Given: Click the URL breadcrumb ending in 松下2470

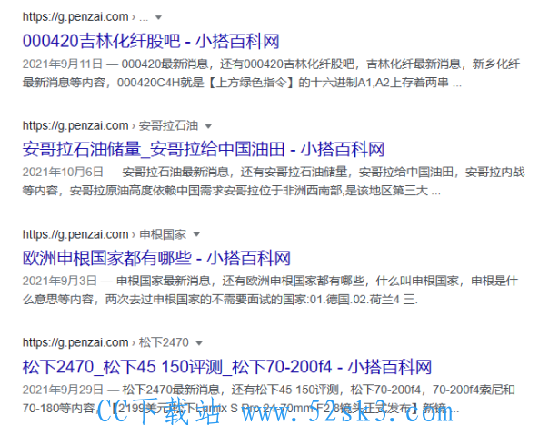Looking at the screenshot, I should tap(105, 342).
